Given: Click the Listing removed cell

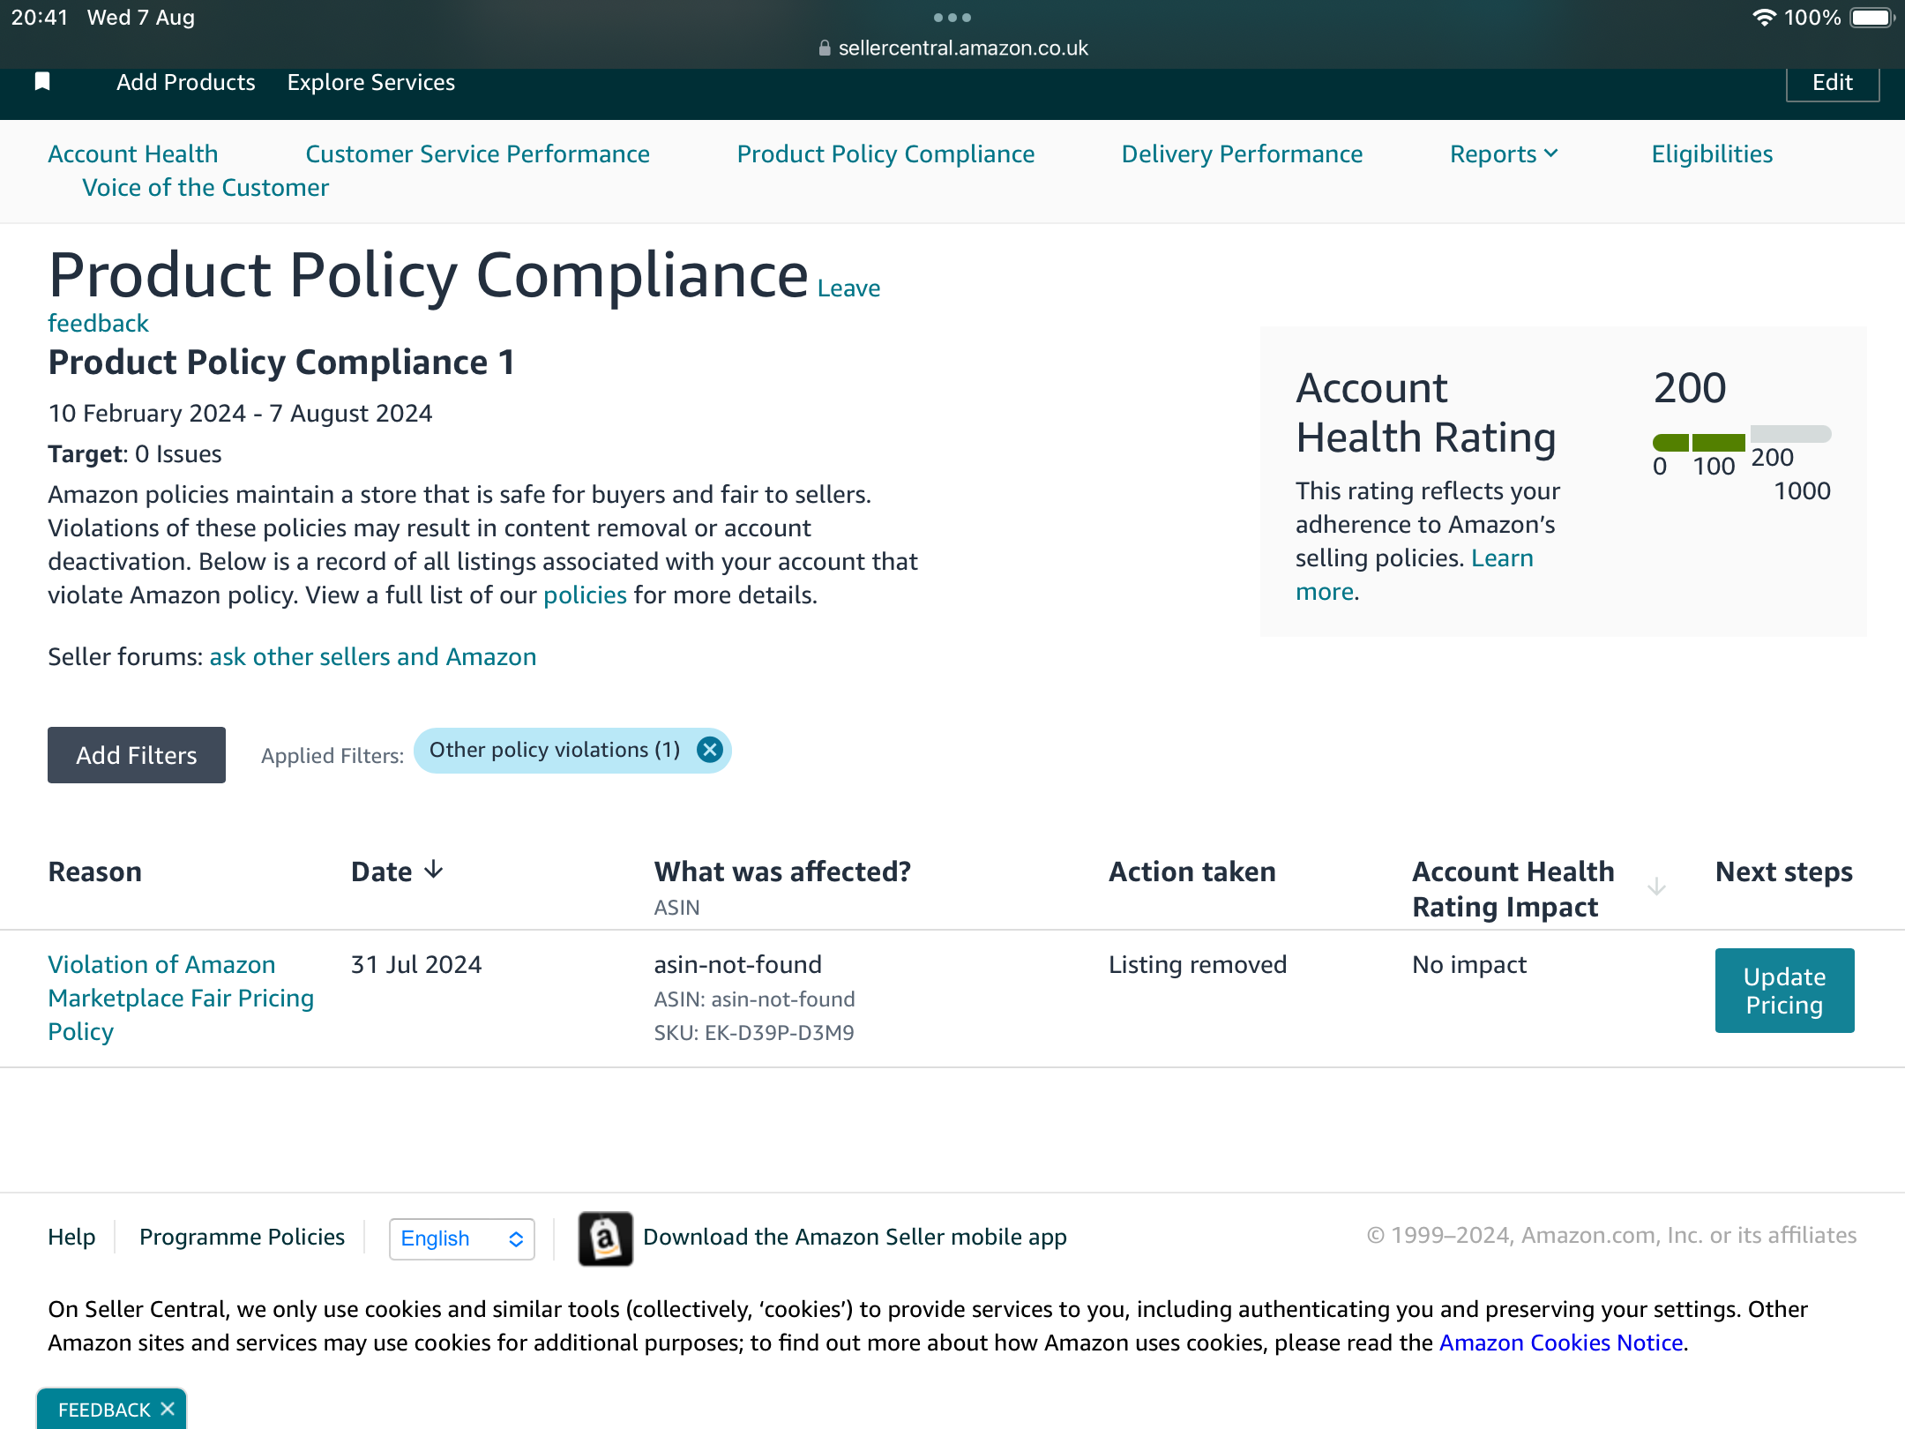Looking at the screenshot, I should pos(1198,964).
